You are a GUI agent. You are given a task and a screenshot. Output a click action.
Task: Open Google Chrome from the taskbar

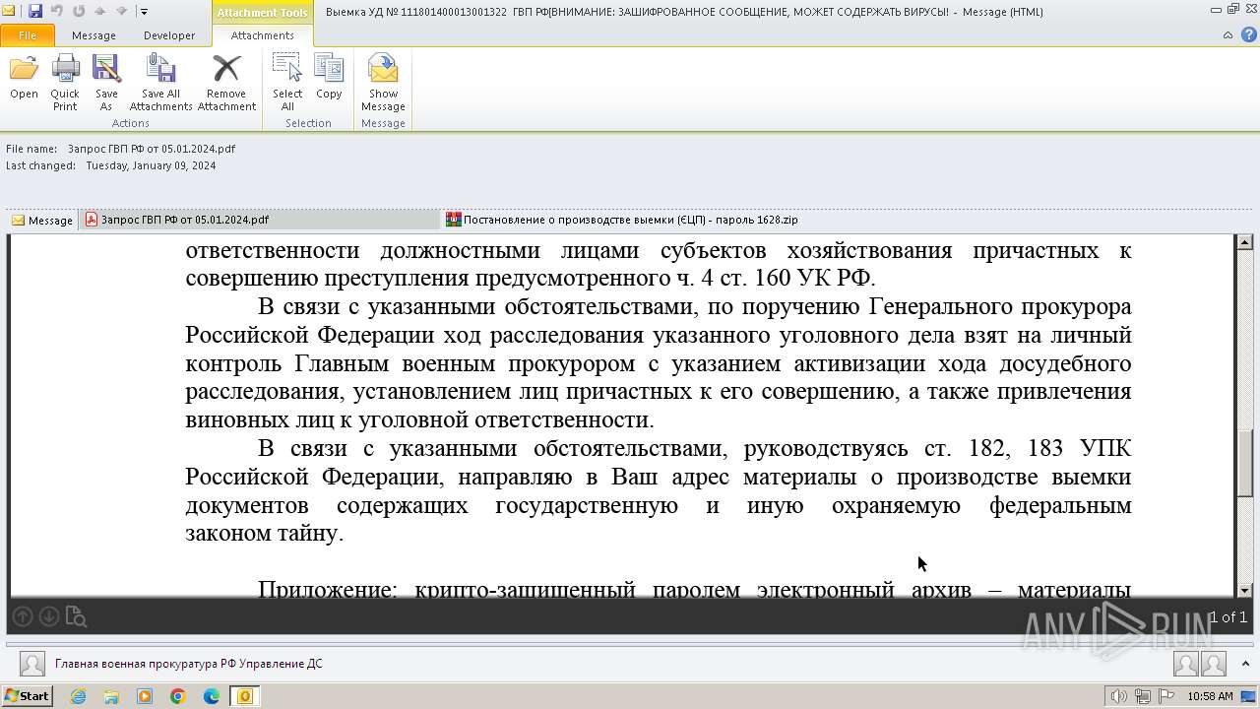178,696
